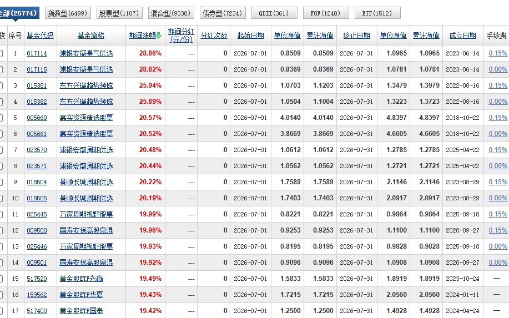Tick checkbox for fund 005661 row

(1, 134)
